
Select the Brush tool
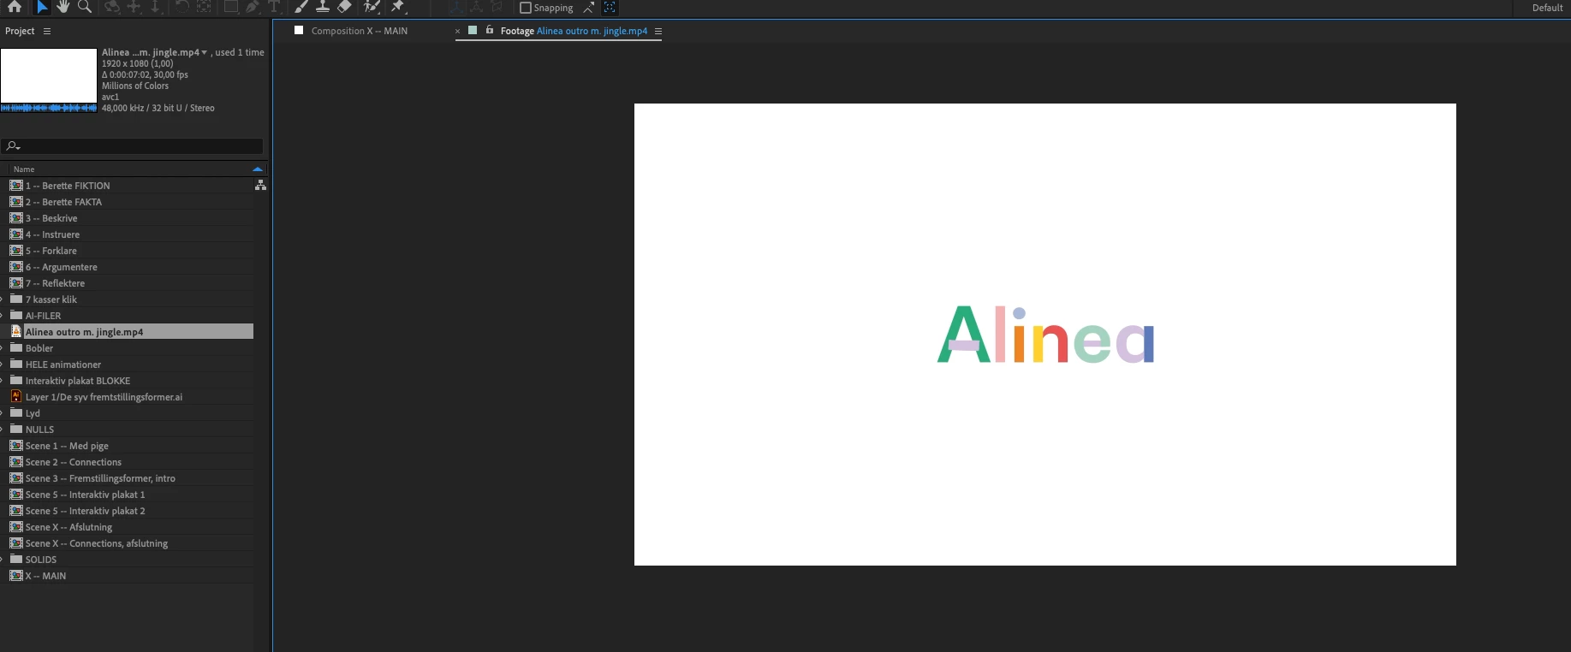coord(301,7)
